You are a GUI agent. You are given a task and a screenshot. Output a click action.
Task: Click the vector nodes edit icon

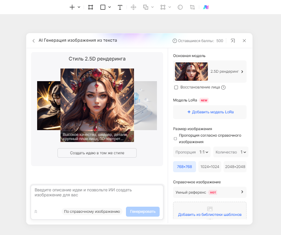pos(163,7)
